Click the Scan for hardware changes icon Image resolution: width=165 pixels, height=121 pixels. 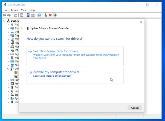[x=39, y=15]
